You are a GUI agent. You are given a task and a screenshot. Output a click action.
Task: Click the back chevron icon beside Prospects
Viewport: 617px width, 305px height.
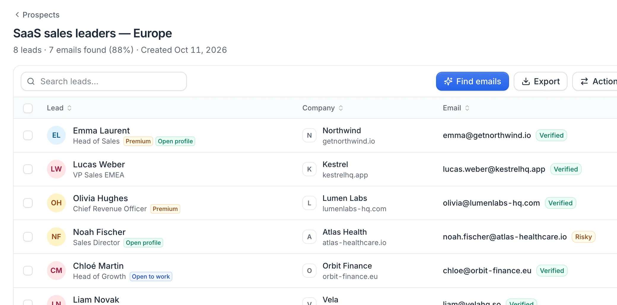click(17, 15)
